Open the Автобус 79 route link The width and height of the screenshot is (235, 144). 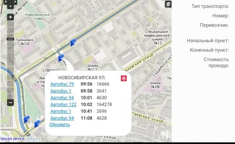(x=62, y=84)
